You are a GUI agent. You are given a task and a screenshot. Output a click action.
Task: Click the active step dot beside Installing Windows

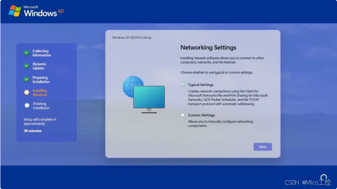(x=27, y=93)
